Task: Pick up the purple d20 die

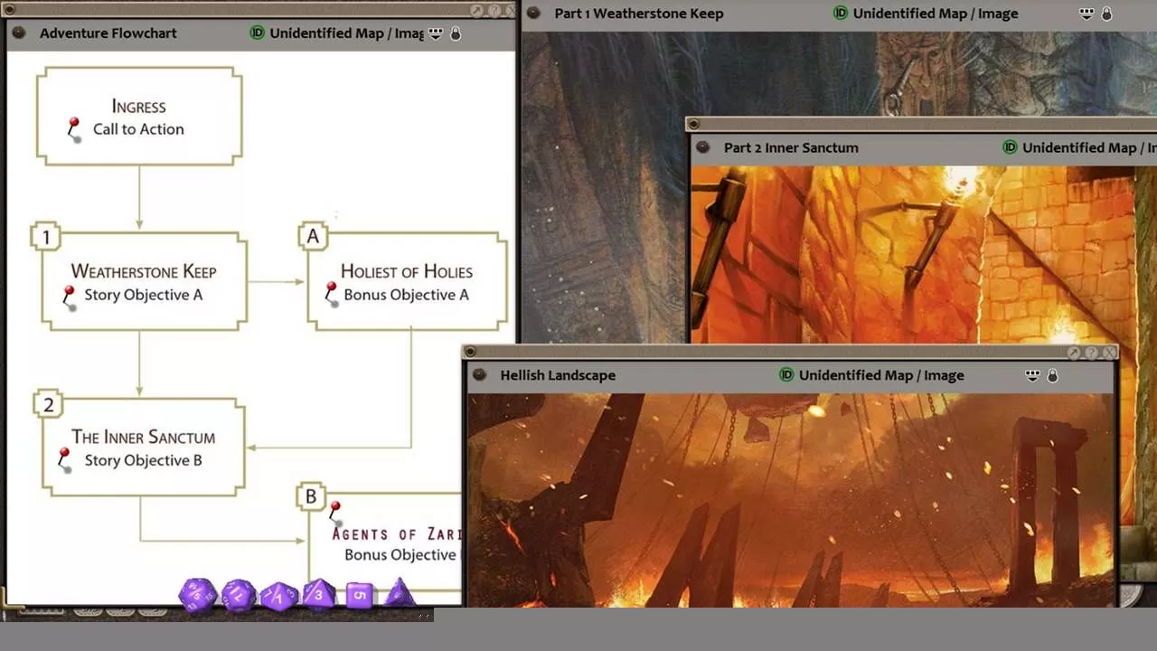Action: click(196, 595)
